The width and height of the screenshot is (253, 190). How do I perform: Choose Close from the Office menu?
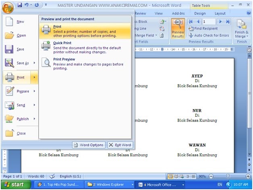[x=20, y=133]
